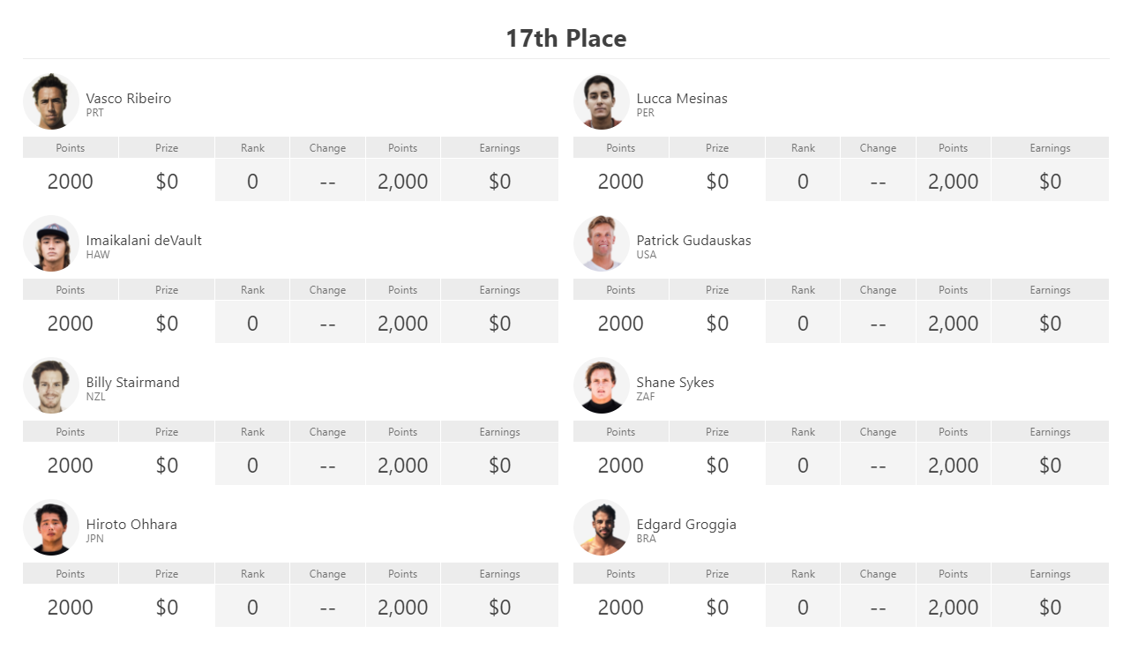1123x649 pixels.
Task: Open Patrick Gudauskas's avatar image
Action: coord(602,243)
